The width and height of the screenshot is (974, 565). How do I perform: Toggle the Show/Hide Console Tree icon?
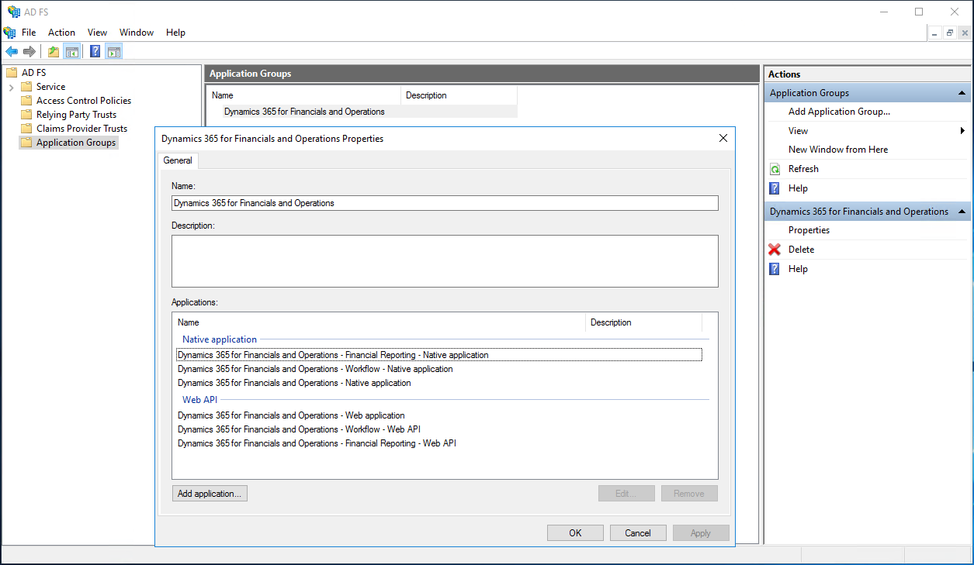pos(72,52)
